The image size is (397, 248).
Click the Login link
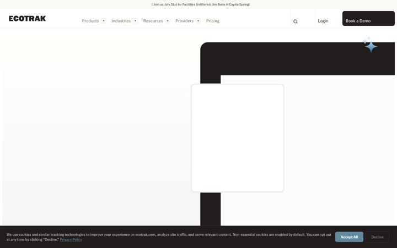323,21
